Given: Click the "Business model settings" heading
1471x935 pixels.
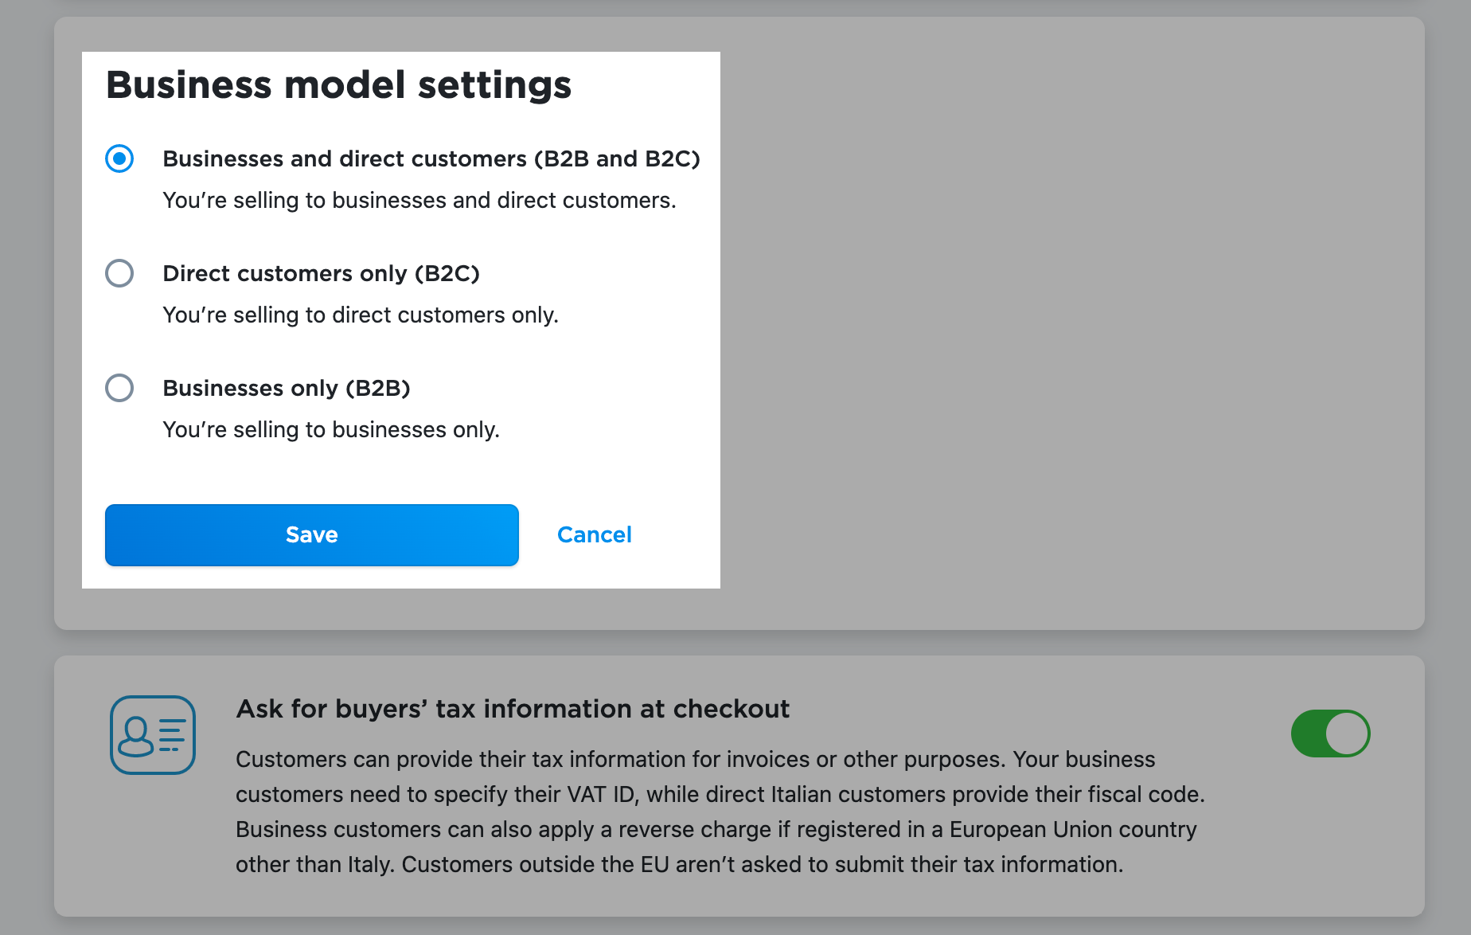Looking at the screenshot, I should tap(338, 84).
